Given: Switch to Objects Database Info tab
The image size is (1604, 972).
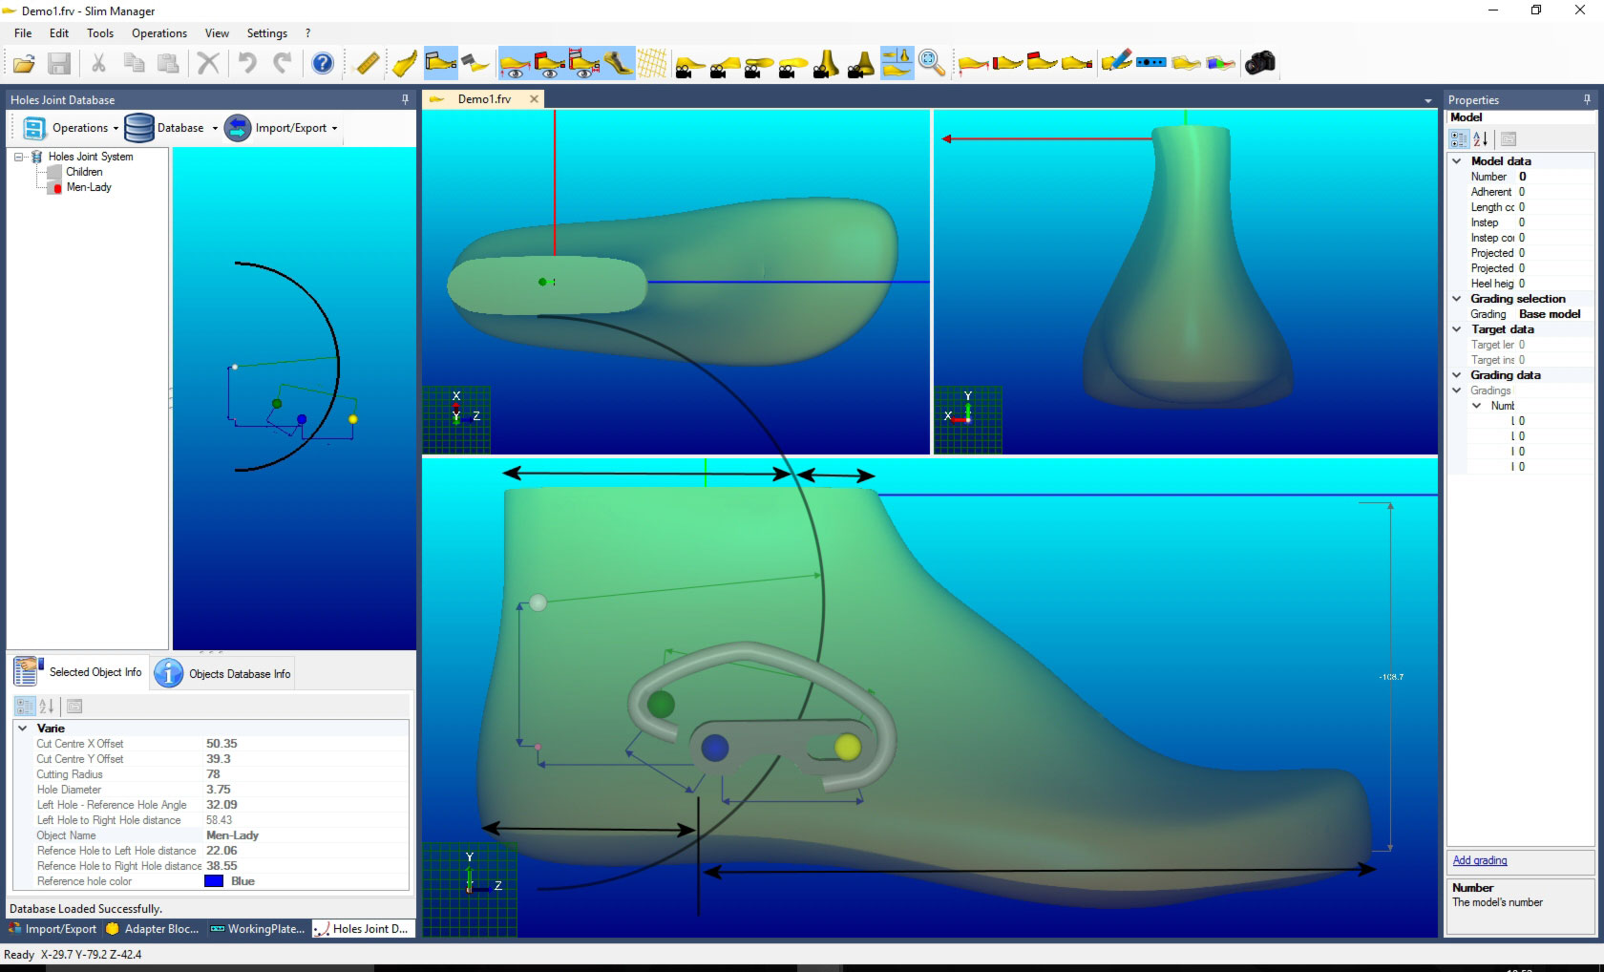Looking at the screenshot, I should click(x=222, y=673).
